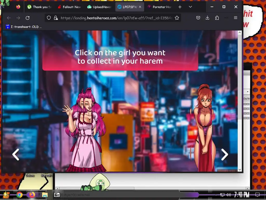
Task: Bookmark this page with star icon
Action: 177,18
